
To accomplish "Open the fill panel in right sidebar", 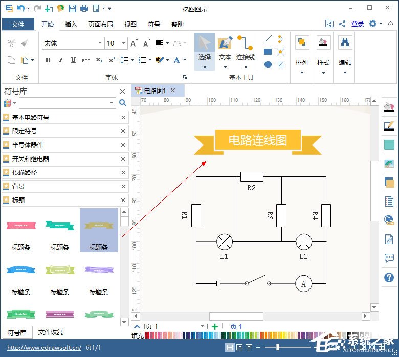I will (389, 107).
